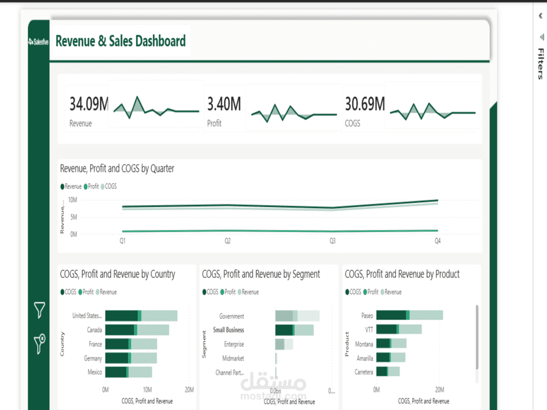547x410 pixels.
Task: Select Q3 on the quarter axis
Action: click(x=333, y=241)
